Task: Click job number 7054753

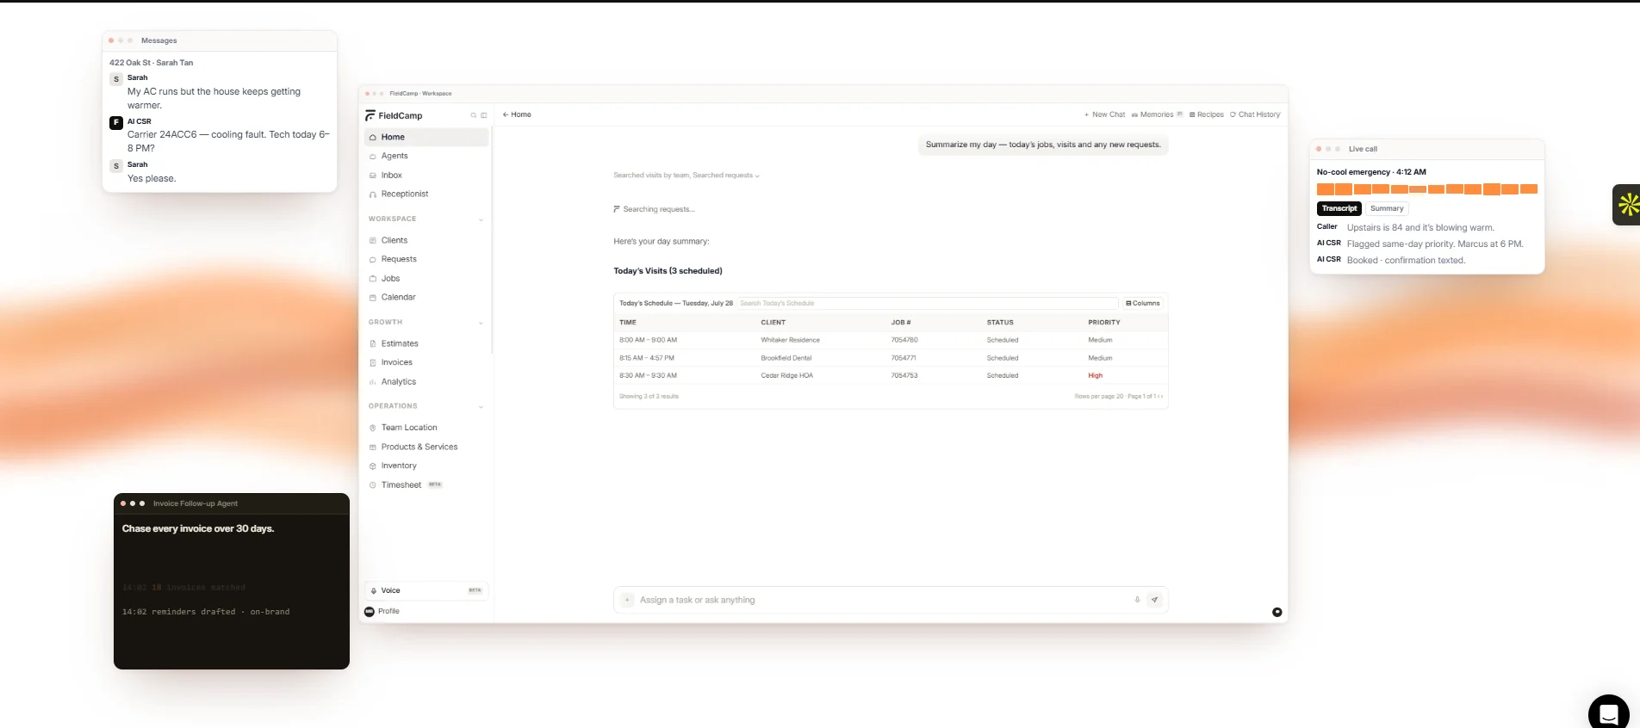Action: tap(904, 375)
